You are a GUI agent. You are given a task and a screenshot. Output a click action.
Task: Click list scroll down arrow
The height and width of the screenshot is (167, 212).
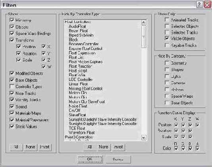click(x=143, y=138)
